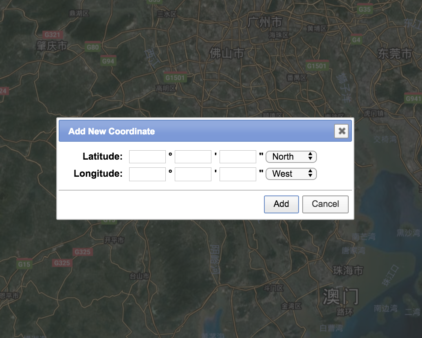Screen dimensions: 422x338
Task: Click the 广州市 city label on the map
Action: click(x=264, y=22)
